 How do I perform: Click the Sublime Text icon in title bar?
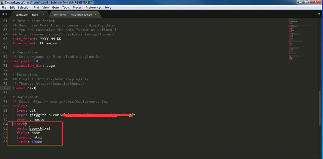pyautogui.click(x=2, y=2)
